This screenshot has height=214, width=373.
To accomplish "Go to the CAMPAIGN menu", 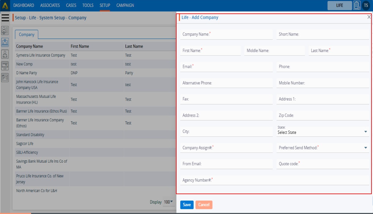I will click(x=125, y=5).
